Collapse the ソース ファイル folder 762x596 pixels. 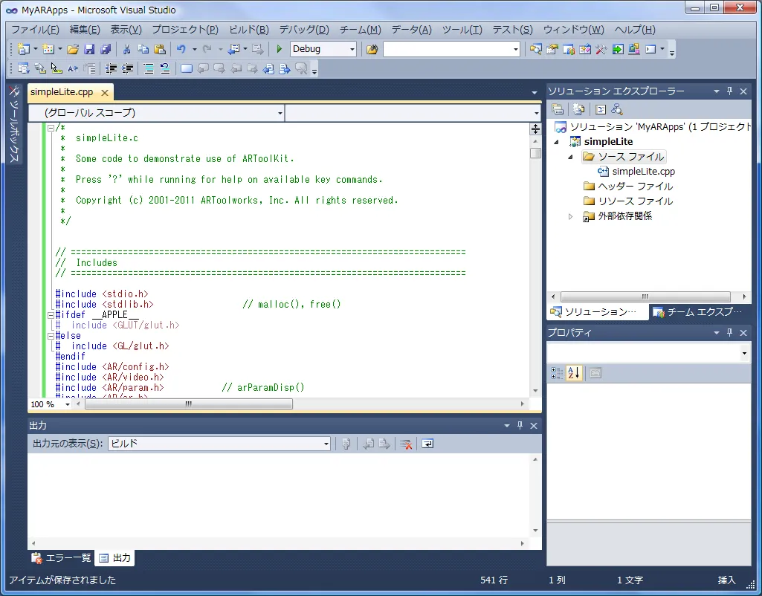coord(571,157)
